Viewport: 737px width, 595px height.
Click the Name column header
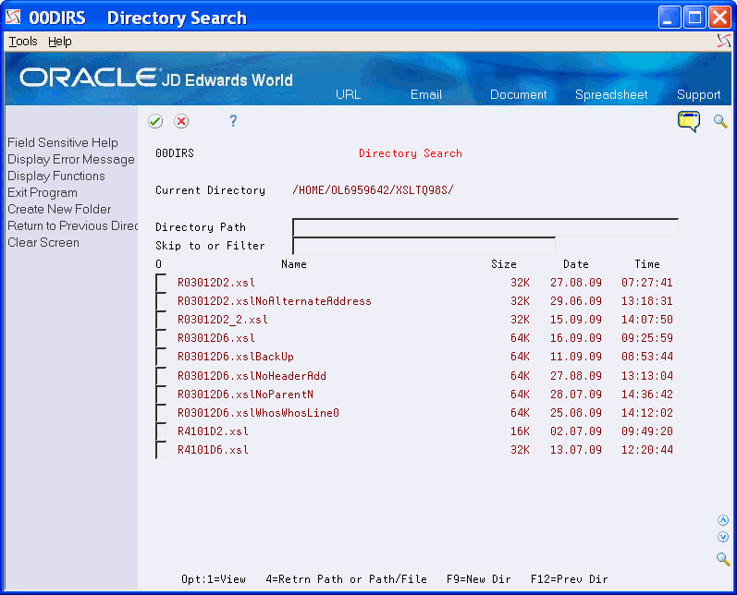294,264
